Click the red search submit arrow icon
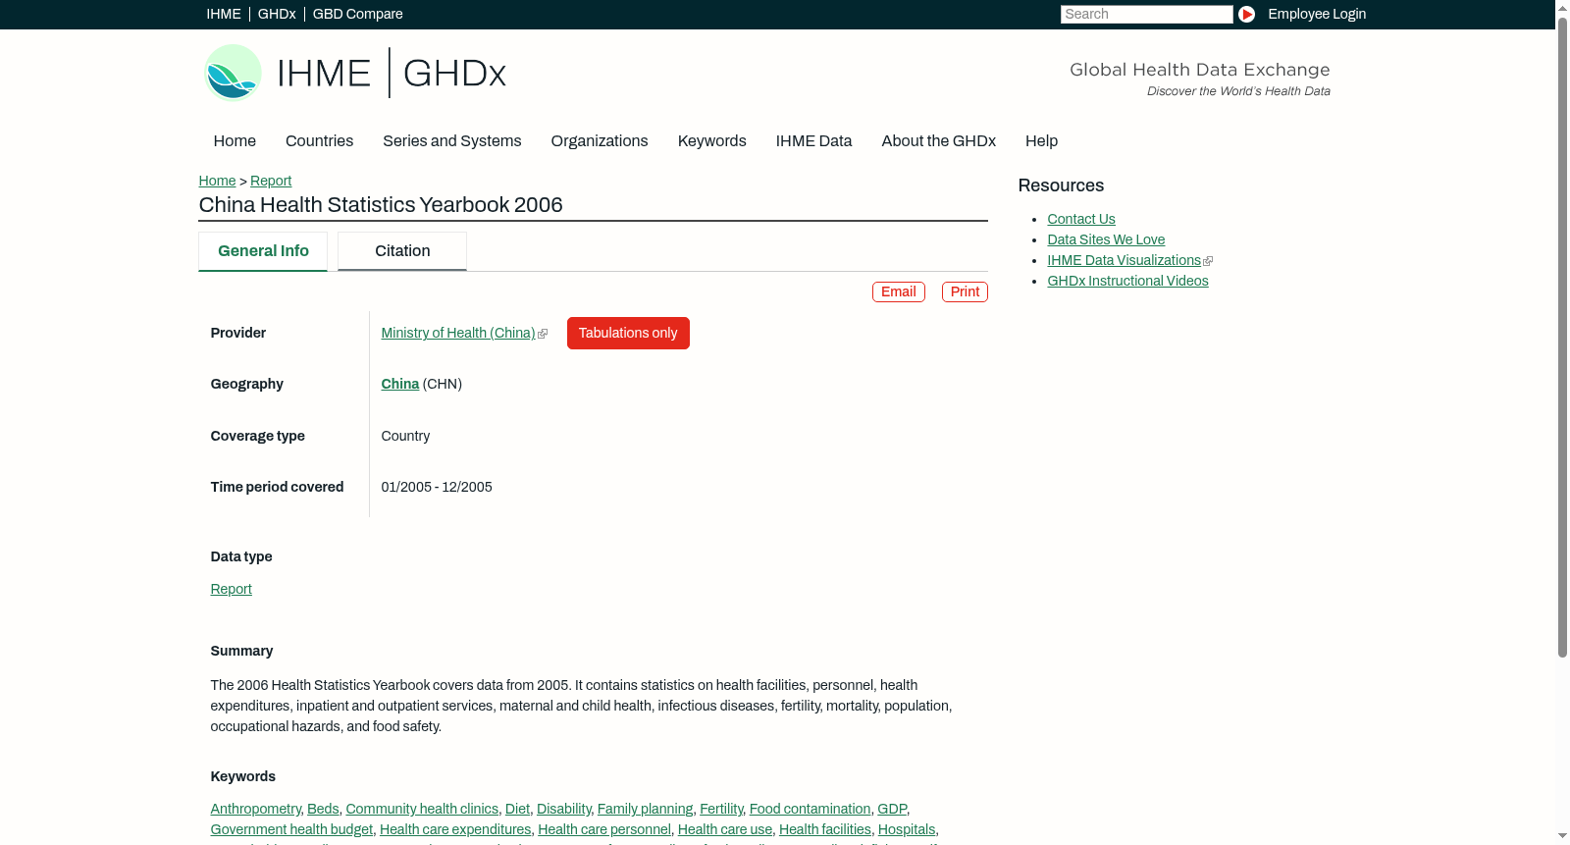Image resolution: width=1570 pixels, height=845 pixels. [x=1246, y=14]
